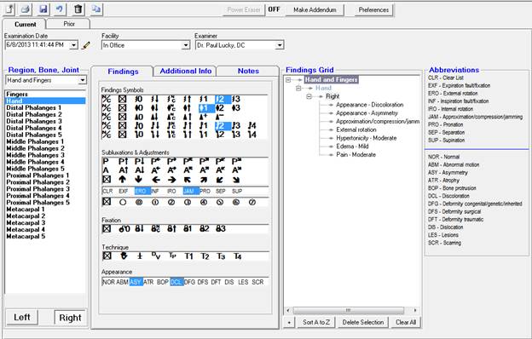Open the Hand and Fingers region dropdown

tap(82, 80)
